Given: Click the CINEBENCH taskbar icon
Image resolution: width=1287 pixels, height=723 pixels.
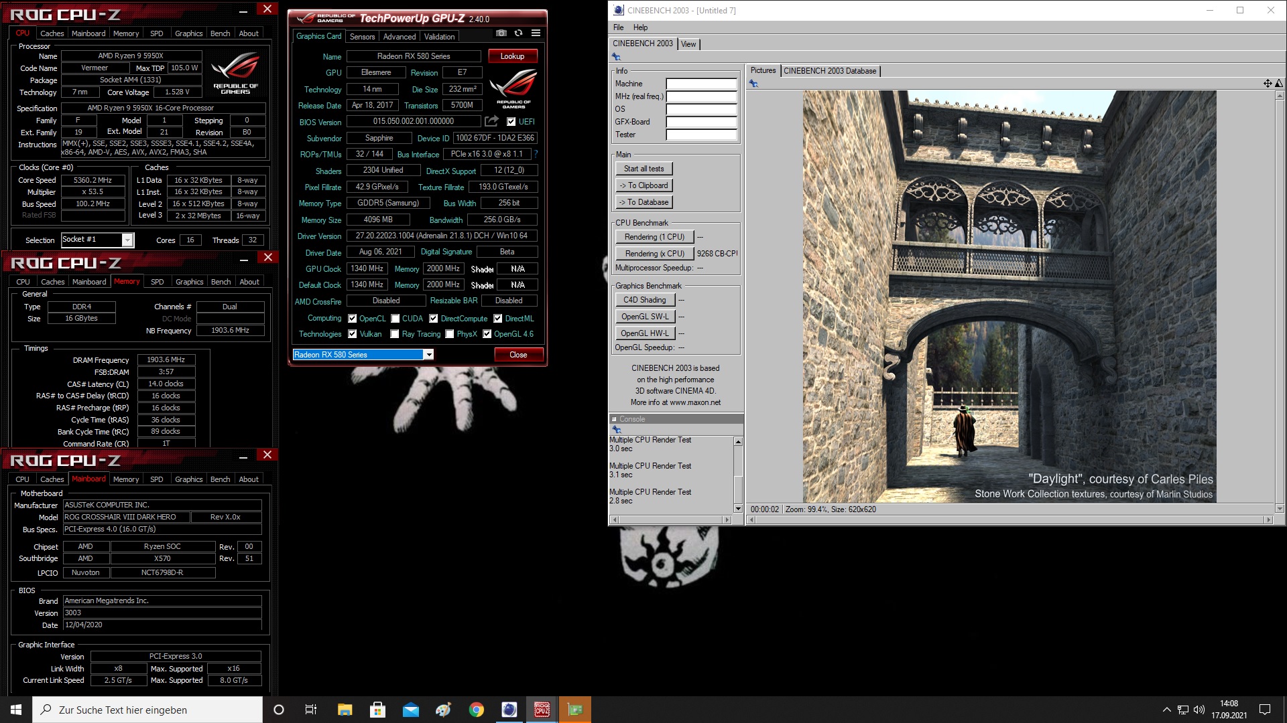Looking at the screenshot, I should pos(509,710).
